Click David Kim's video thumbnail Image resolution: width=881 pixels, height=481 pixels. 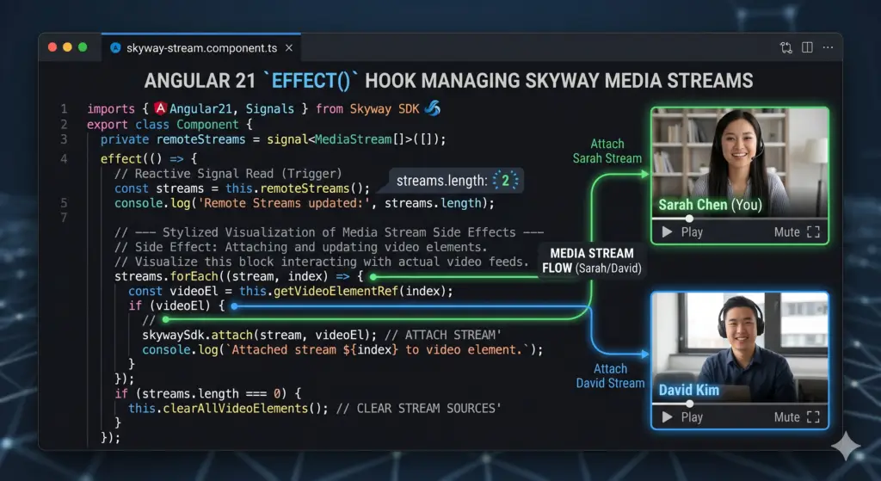[739, 347]
